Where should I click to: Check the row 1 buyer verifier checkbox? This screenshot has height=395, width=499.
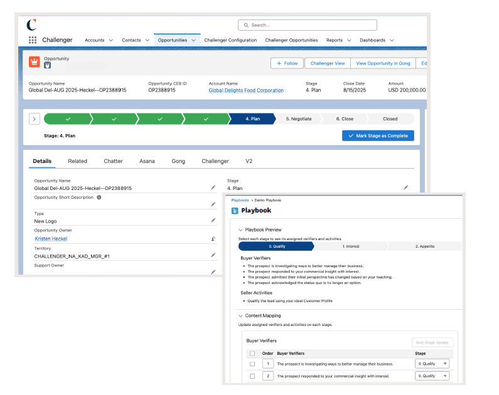(x=252, y=364)
